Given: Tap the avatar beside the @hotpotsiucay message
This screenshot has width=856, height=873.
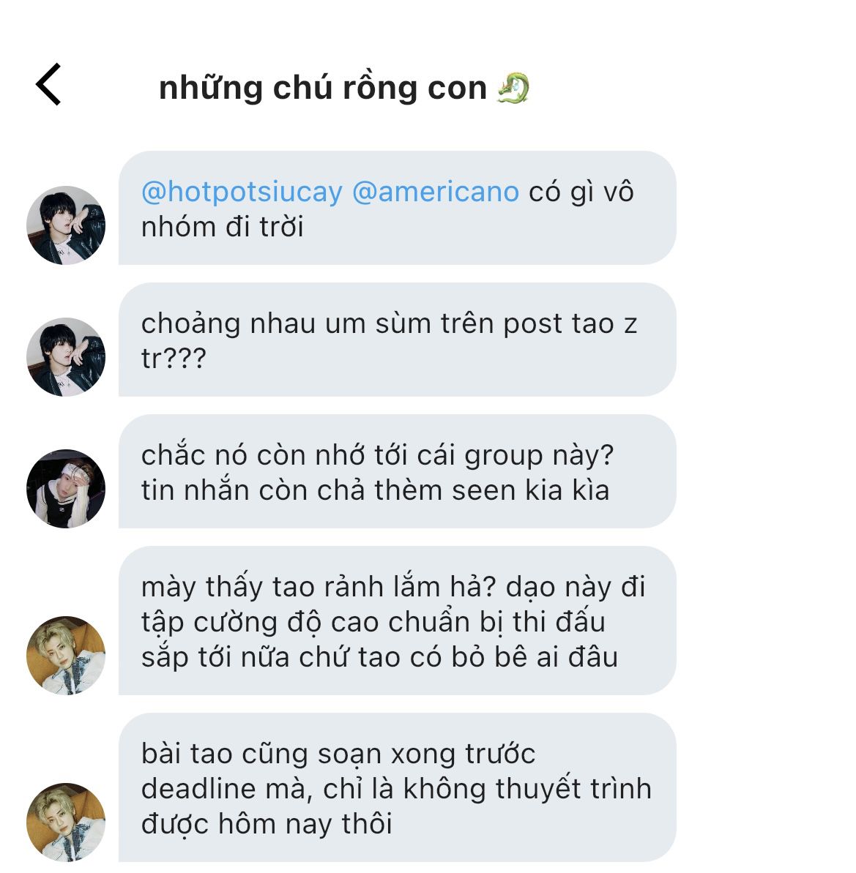Looking at the screenshot, I should tap(66, 225).
